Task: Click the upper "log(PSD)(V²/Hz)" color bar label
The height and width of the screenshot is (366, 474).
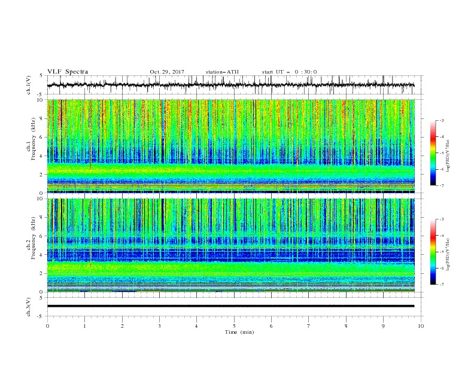Action: [448, 156]
